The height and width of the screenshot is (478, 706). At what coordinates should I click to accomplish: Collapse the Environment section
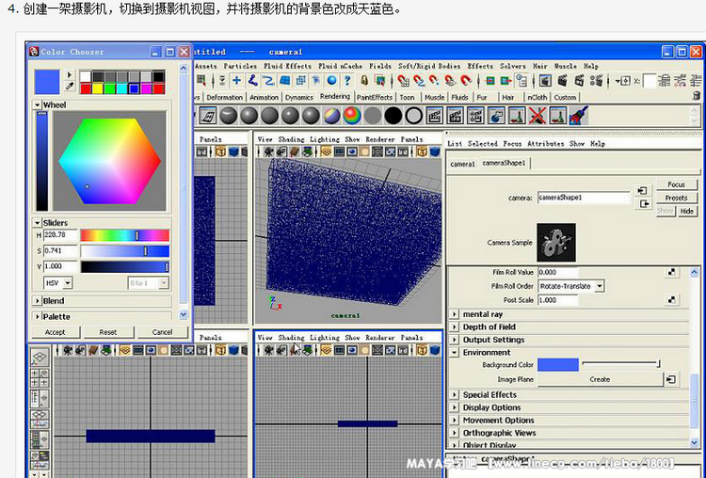click(455, 353)
